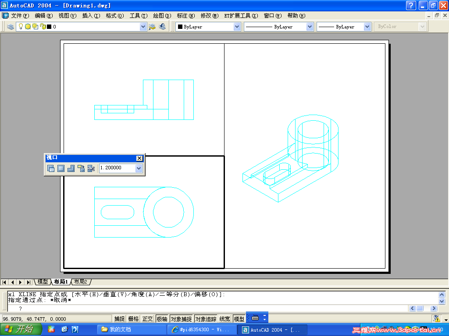Open the ByLayer color control dropdown
Viewport: 449px width, 336px height.
237,27
